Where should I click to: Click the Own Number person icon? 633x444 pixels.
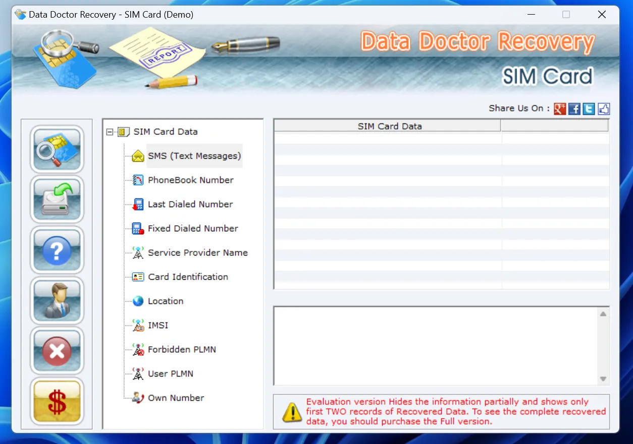pyautogui.click(x=138, y=398)
